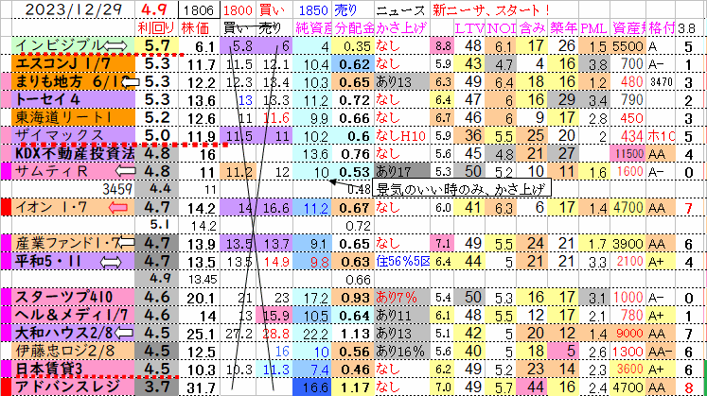
Task: Click the arrow beside サムティR
Action: click(x=122, y=172)
